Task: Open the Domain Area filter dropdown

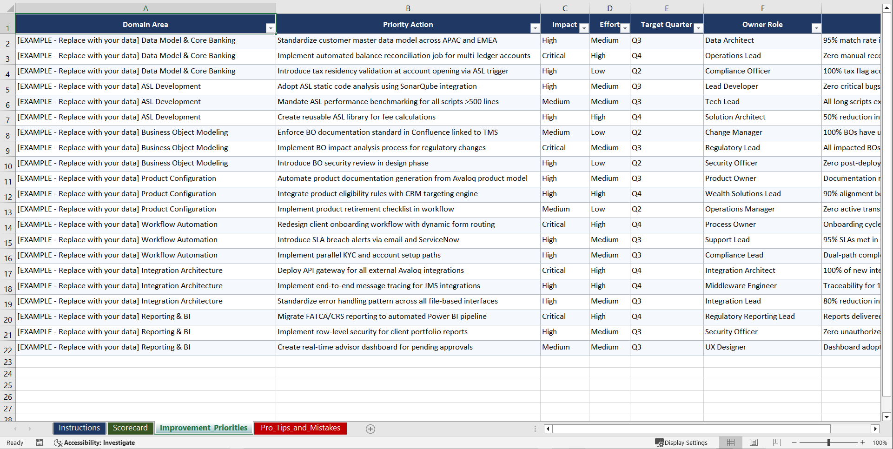Action: click(x=271, y=28)
